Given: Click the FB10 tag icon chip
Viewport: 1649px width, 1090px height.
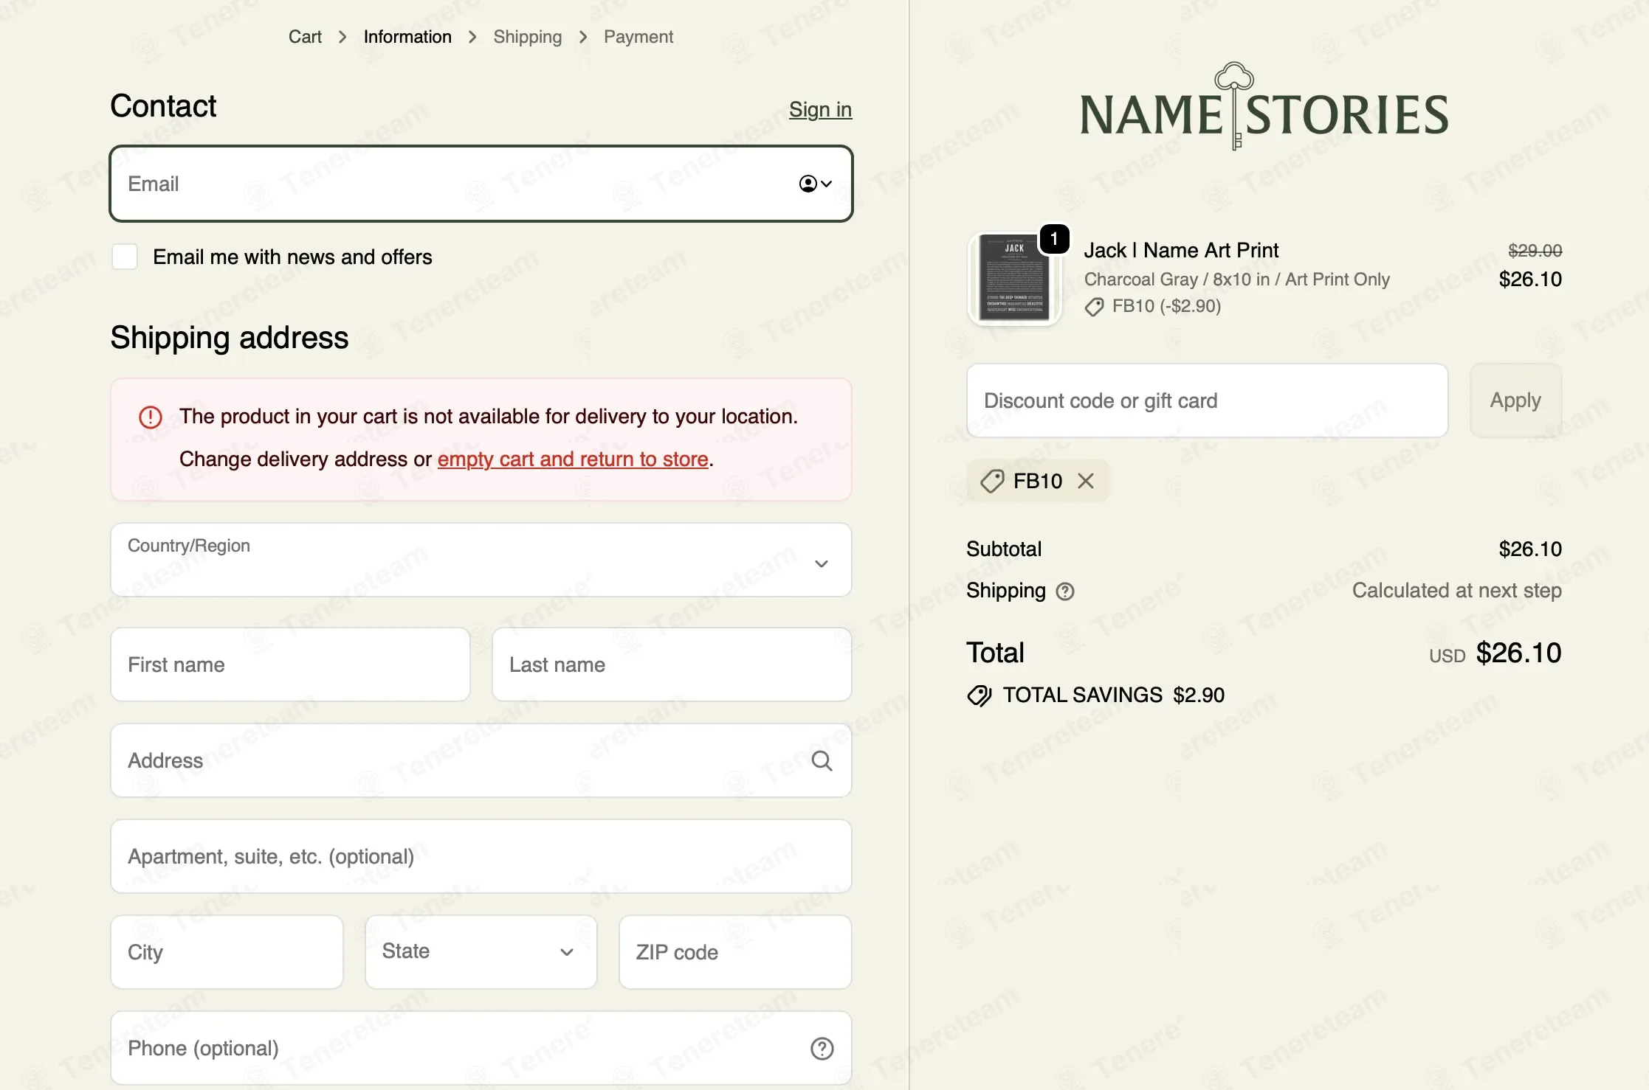Looking at the screenshot, I should (x=991, y=481).
